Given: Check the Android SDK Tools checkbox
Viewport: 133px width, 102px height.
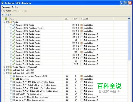Looking at the screenshot, I should pos(11,25).
